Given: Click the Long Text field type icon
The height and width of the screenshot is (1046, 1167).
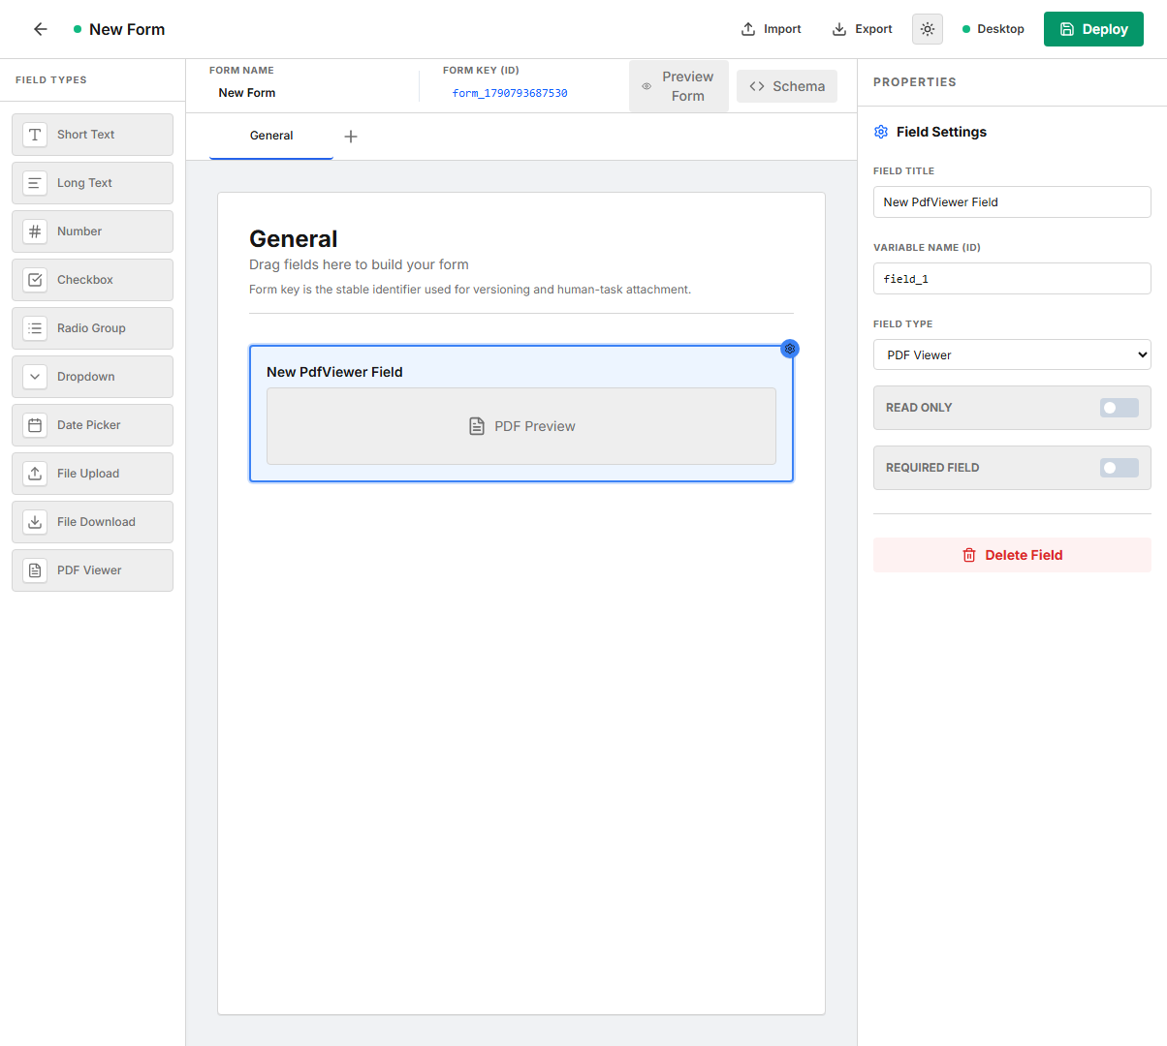Looking at the screenshot, I should point(35,183).
